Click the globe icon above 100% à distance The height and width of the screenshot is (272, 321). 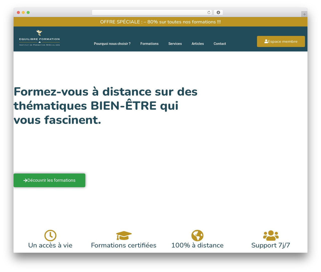click(x=197, y=236)
